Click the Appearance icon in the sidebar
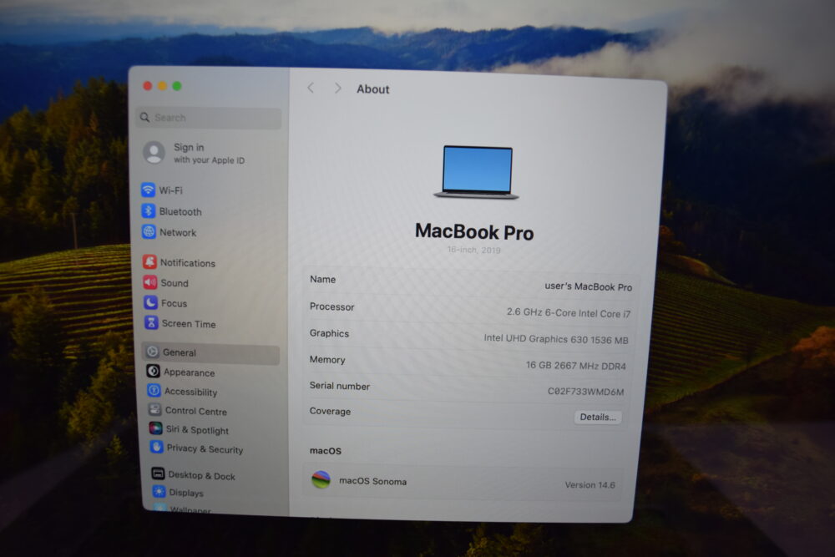The height and width of the screenshot is (557, 835). [x=154, y=371]
